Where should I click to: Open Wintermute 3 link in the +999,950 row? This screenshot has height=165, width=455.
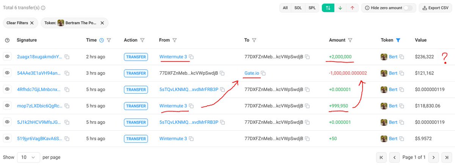coord(173,106)
